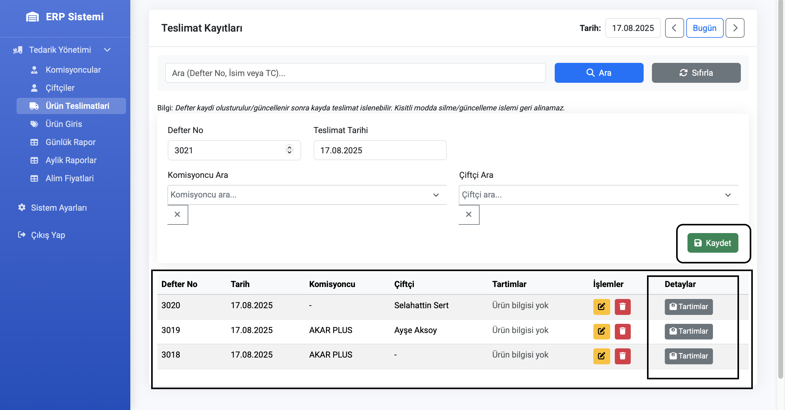Viewport: 785px width, 410px height.
Task: Clear Çiftçi selection with X button
Action: click(469, 214)
